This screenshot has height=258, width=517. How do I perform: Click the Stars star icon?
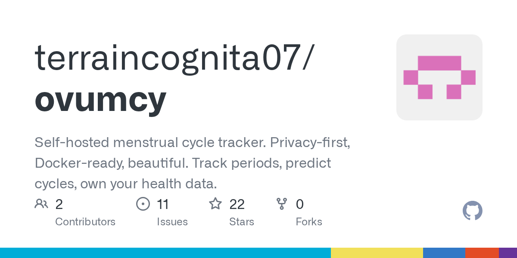tap(215, 204)
